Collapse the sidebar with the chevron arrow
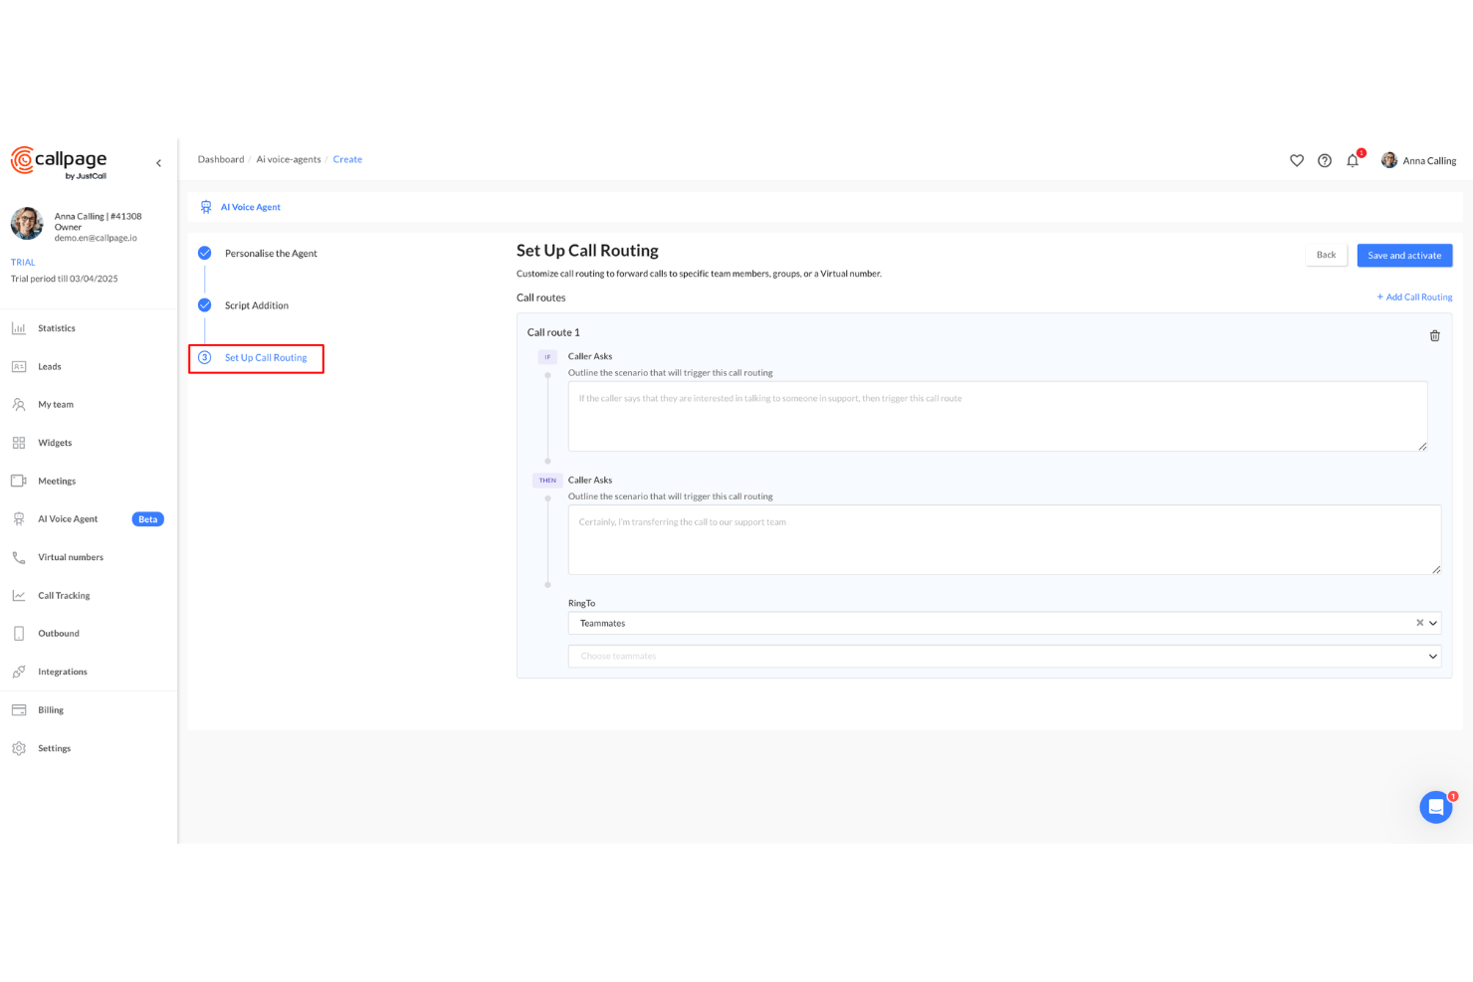 158,163
